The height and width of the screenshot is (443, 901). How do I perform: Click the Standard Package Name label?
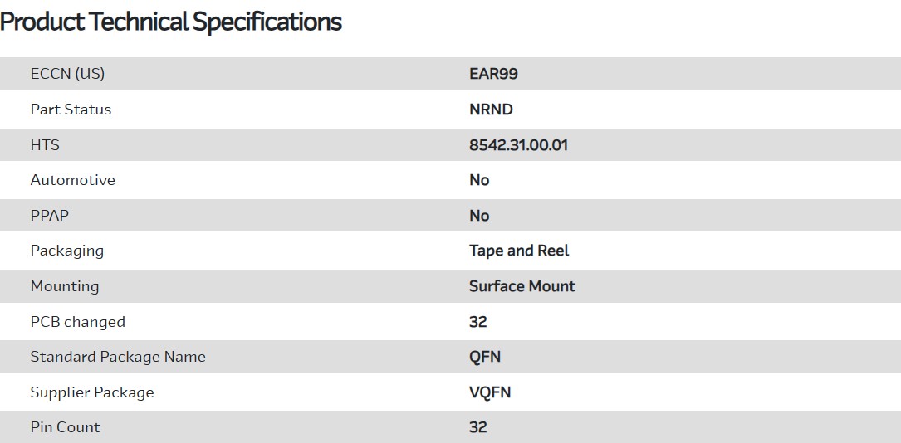[118, 357]
